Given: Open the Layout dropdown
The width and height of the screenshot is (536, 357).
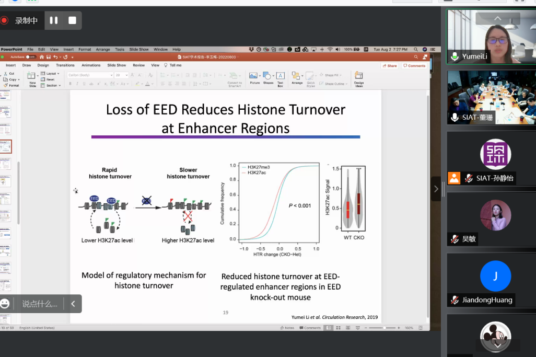Looking at the screenshot, I should (x=50, y=74).
